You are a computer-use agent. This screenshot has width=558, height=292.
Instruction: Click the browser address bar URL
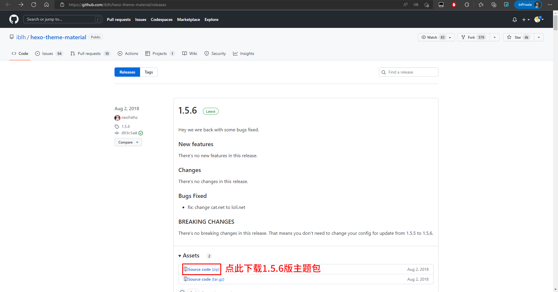click(117, 5)
